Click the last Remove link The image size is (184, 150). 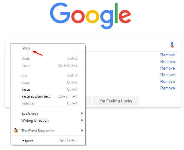pos(167,88)
